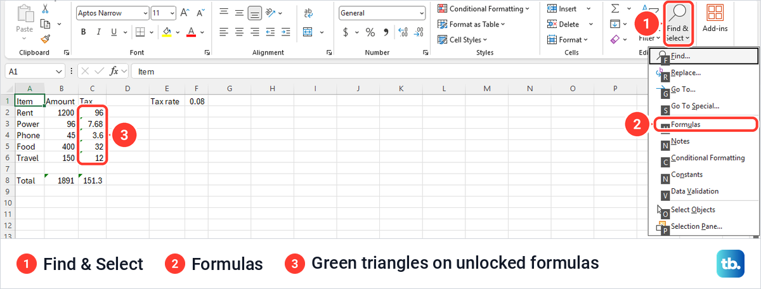Click Decrease Indent icon
Image resolution: width=761 pixels, height=289 pixels.
(270, 32)
